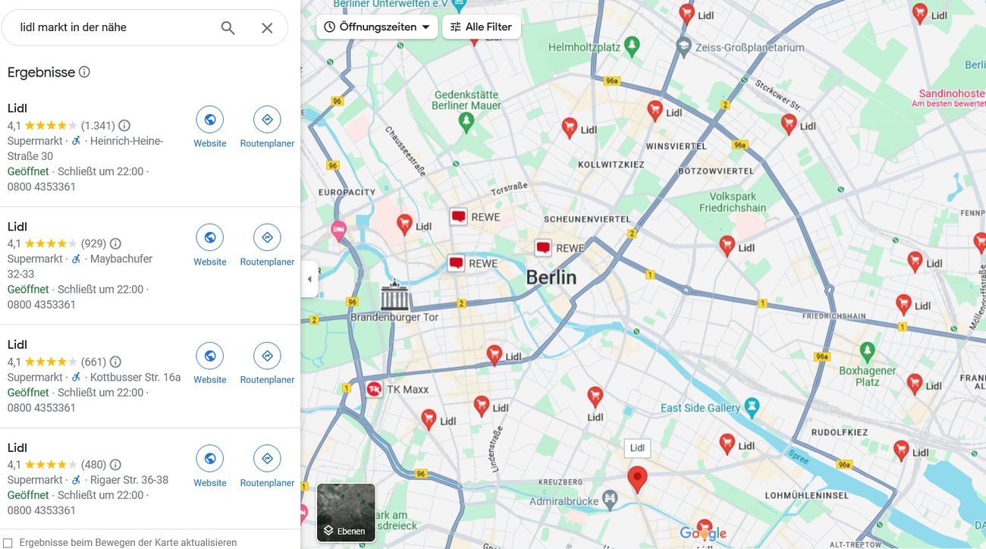Open Routenplaner for Lidl Maybachufer 32-33
The image size is (986, 549).
267,245
